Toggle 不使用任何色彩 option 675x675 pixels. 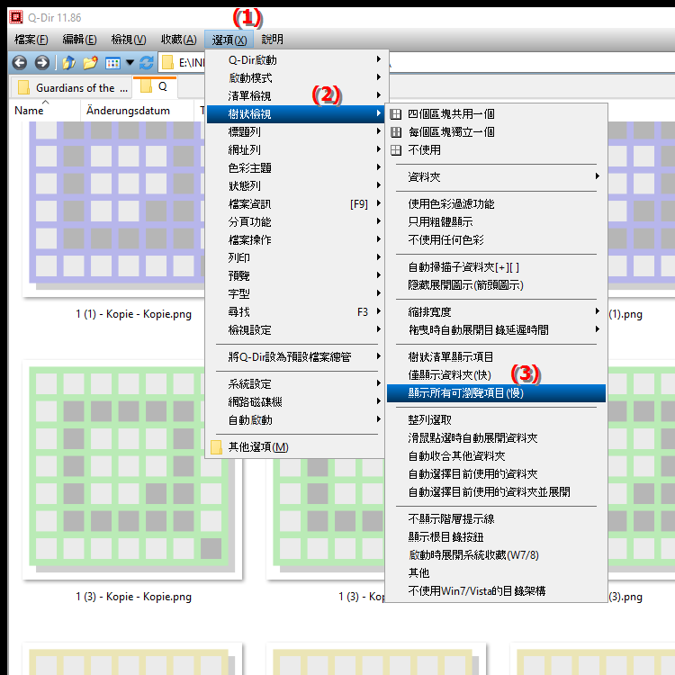pyautogui.click(x=496, y=239)
